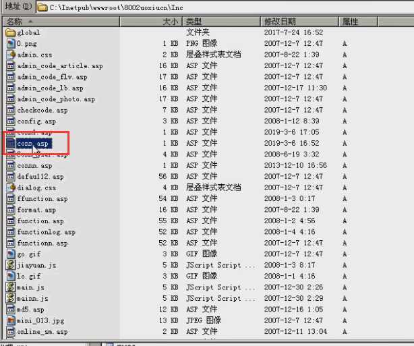Click the functionlog.asp file icon
This screenshot has height=346, width=414.
[11, 232]
